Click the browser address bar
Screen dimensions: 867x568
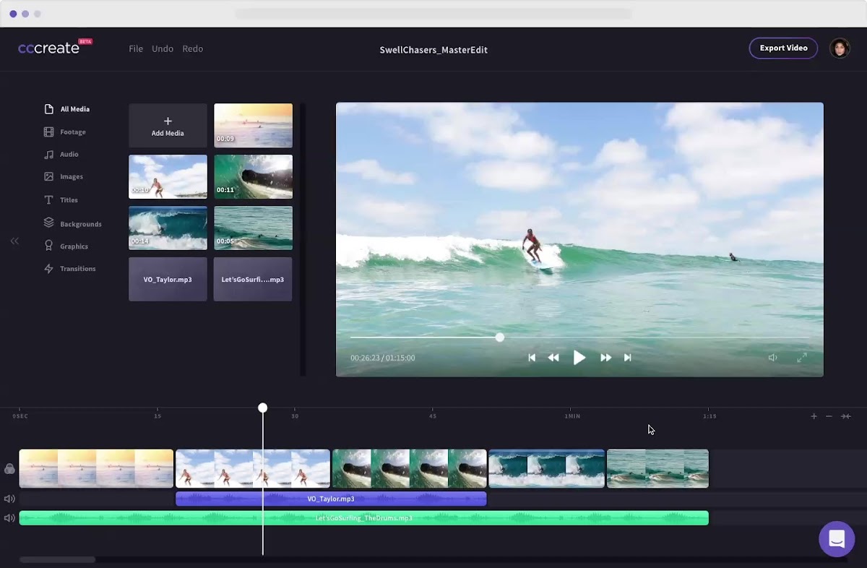[433, 14]
